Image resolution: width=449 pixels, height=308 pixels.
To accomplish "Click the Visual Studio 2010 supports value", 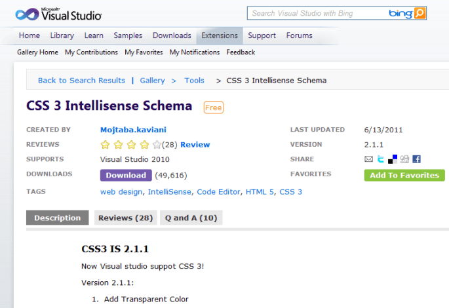I will pyautogui.click(x=134, y=159).
